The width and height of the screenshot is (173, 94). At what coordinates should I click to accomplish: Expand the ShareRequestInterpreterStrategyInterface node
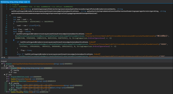click(12, 88)
